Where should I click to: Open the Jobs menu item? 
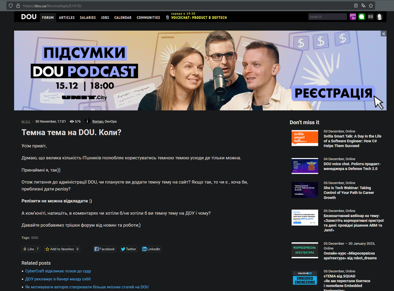click(x=105, y=17)
